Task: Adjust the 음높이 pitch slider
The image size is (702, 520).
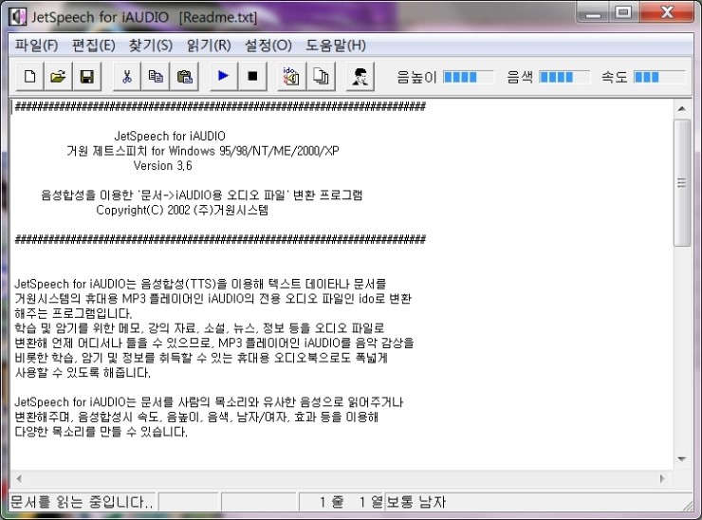Action: (469, 77)
